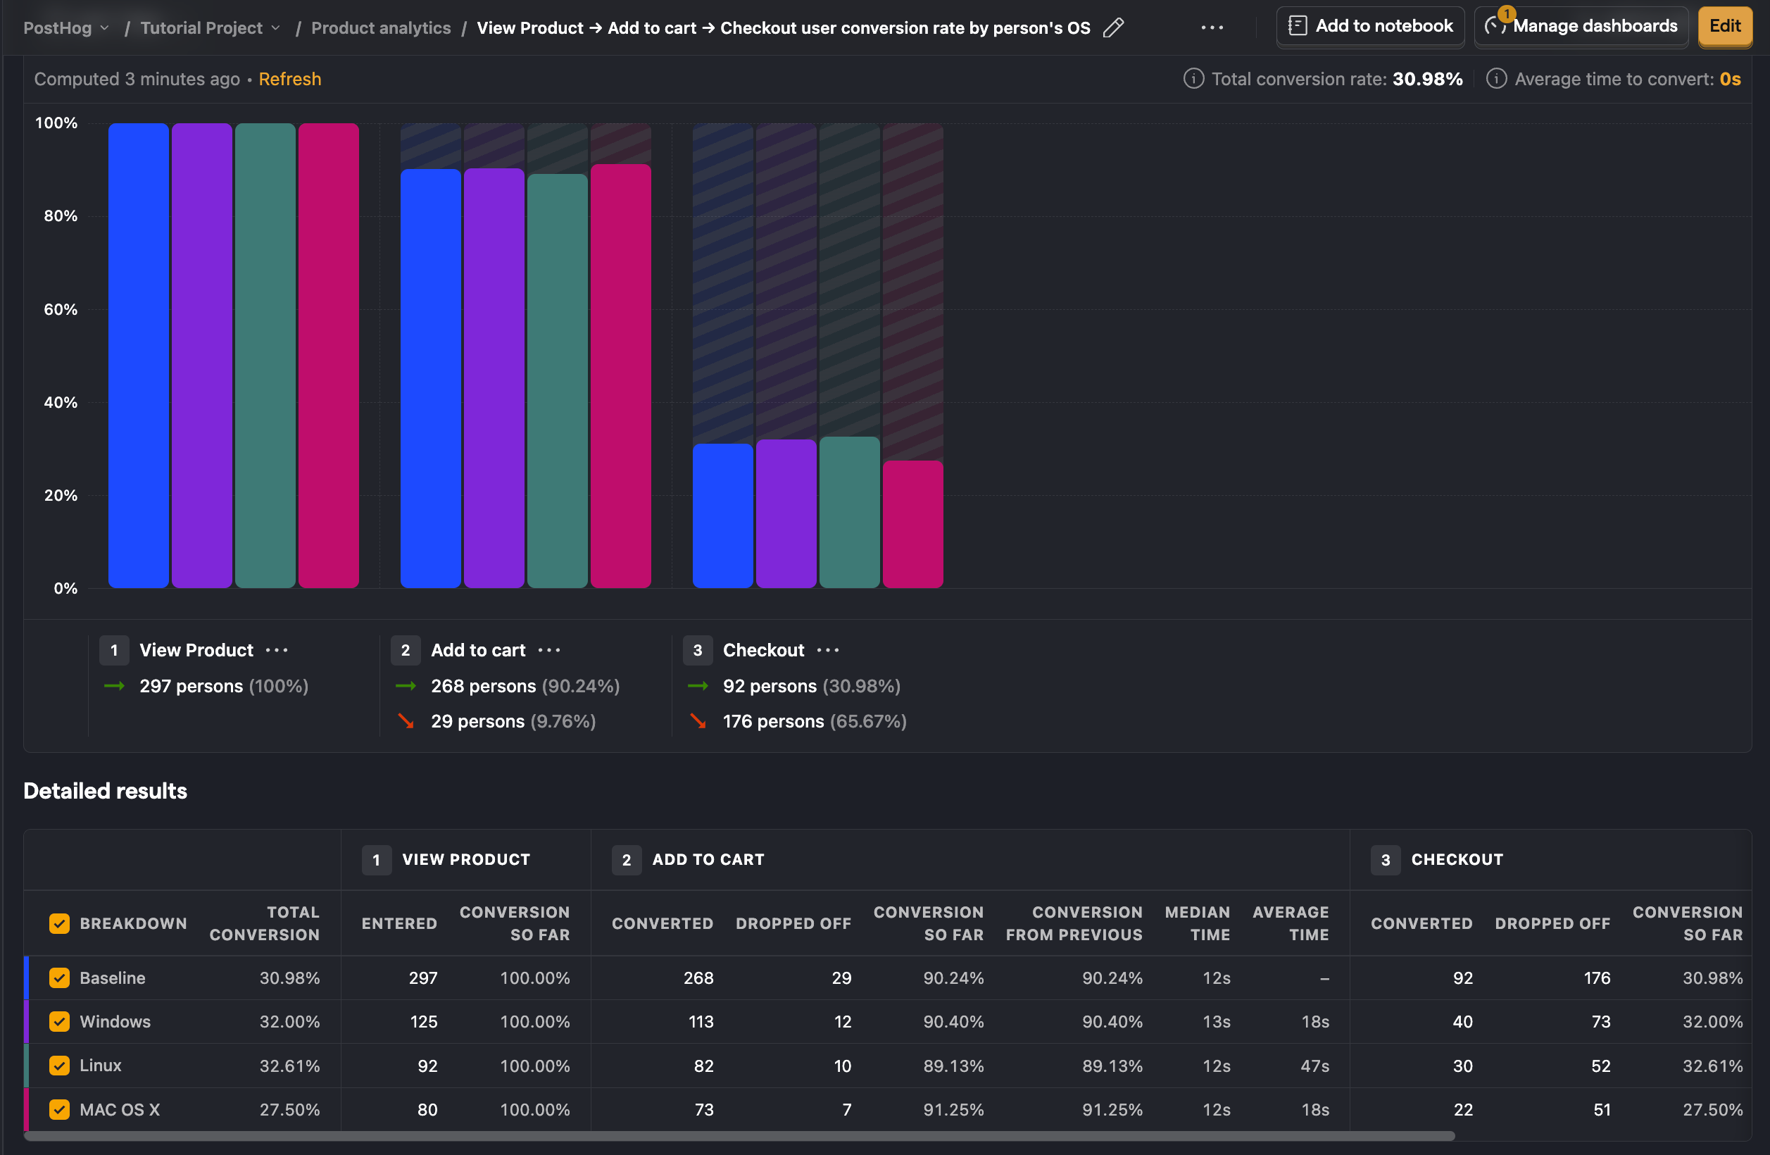Screen dimensions: 1770x1155
Task: Open the three-dot more options menu in header
Action: pos(1212,28)
